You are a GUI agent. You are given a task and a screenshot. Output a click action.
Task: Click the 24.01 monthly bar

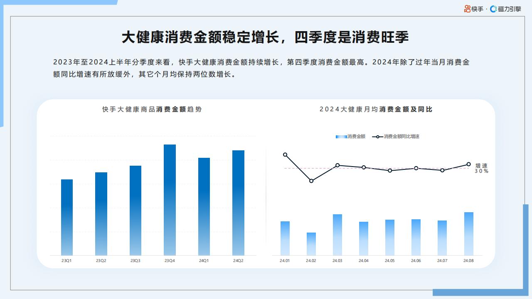(x=285, y=238)
